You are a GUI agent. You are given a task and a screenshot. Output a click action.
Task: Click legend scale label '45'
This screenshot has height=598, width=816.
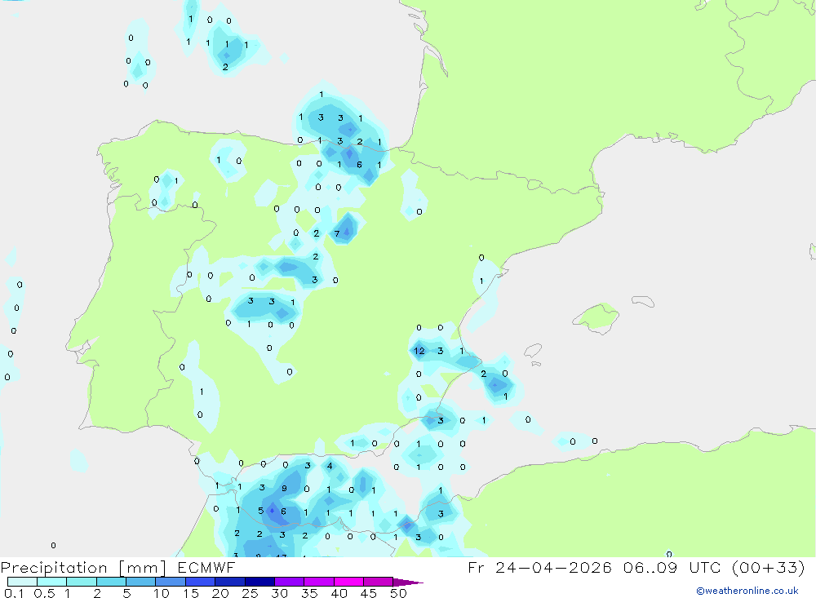(369, 593)
